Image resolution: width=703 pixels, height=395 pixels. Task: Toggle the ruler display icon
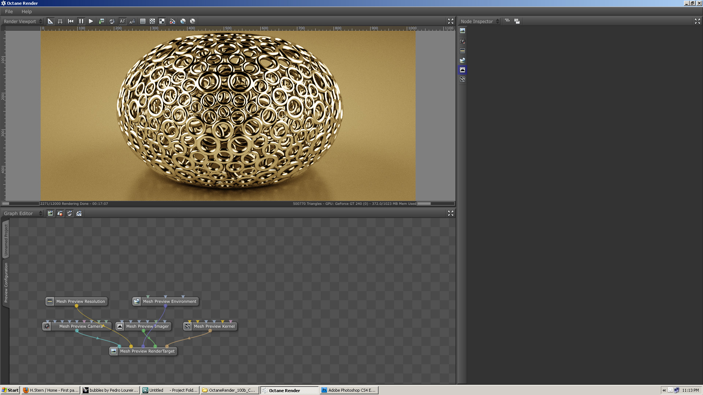pyautogui.click(x=51, y=21)
